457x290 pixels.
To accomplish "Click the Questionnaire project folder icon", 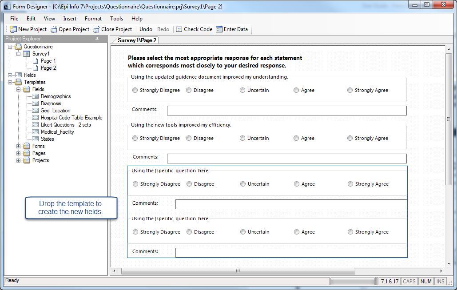I will [x=18, y=47].
